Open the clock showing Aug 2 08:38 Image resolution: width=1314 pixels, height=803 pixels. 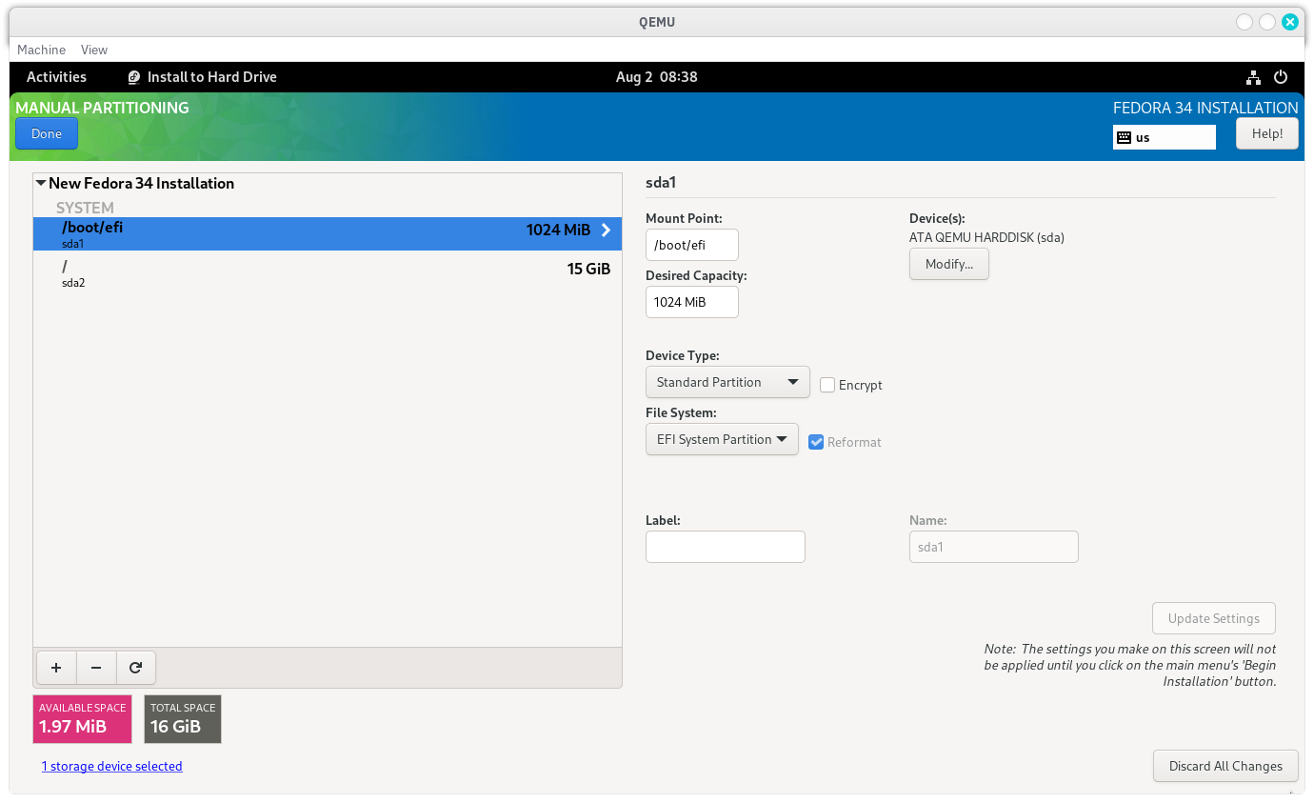(657, 77)
